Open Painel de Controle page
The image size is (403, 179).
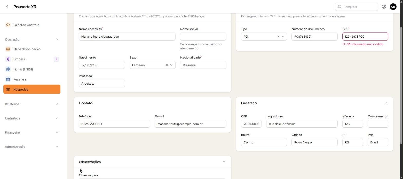tap(32, 25)
